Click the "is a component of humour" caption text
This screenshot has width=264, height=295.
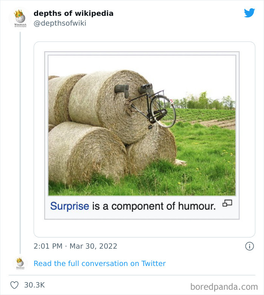154,206
